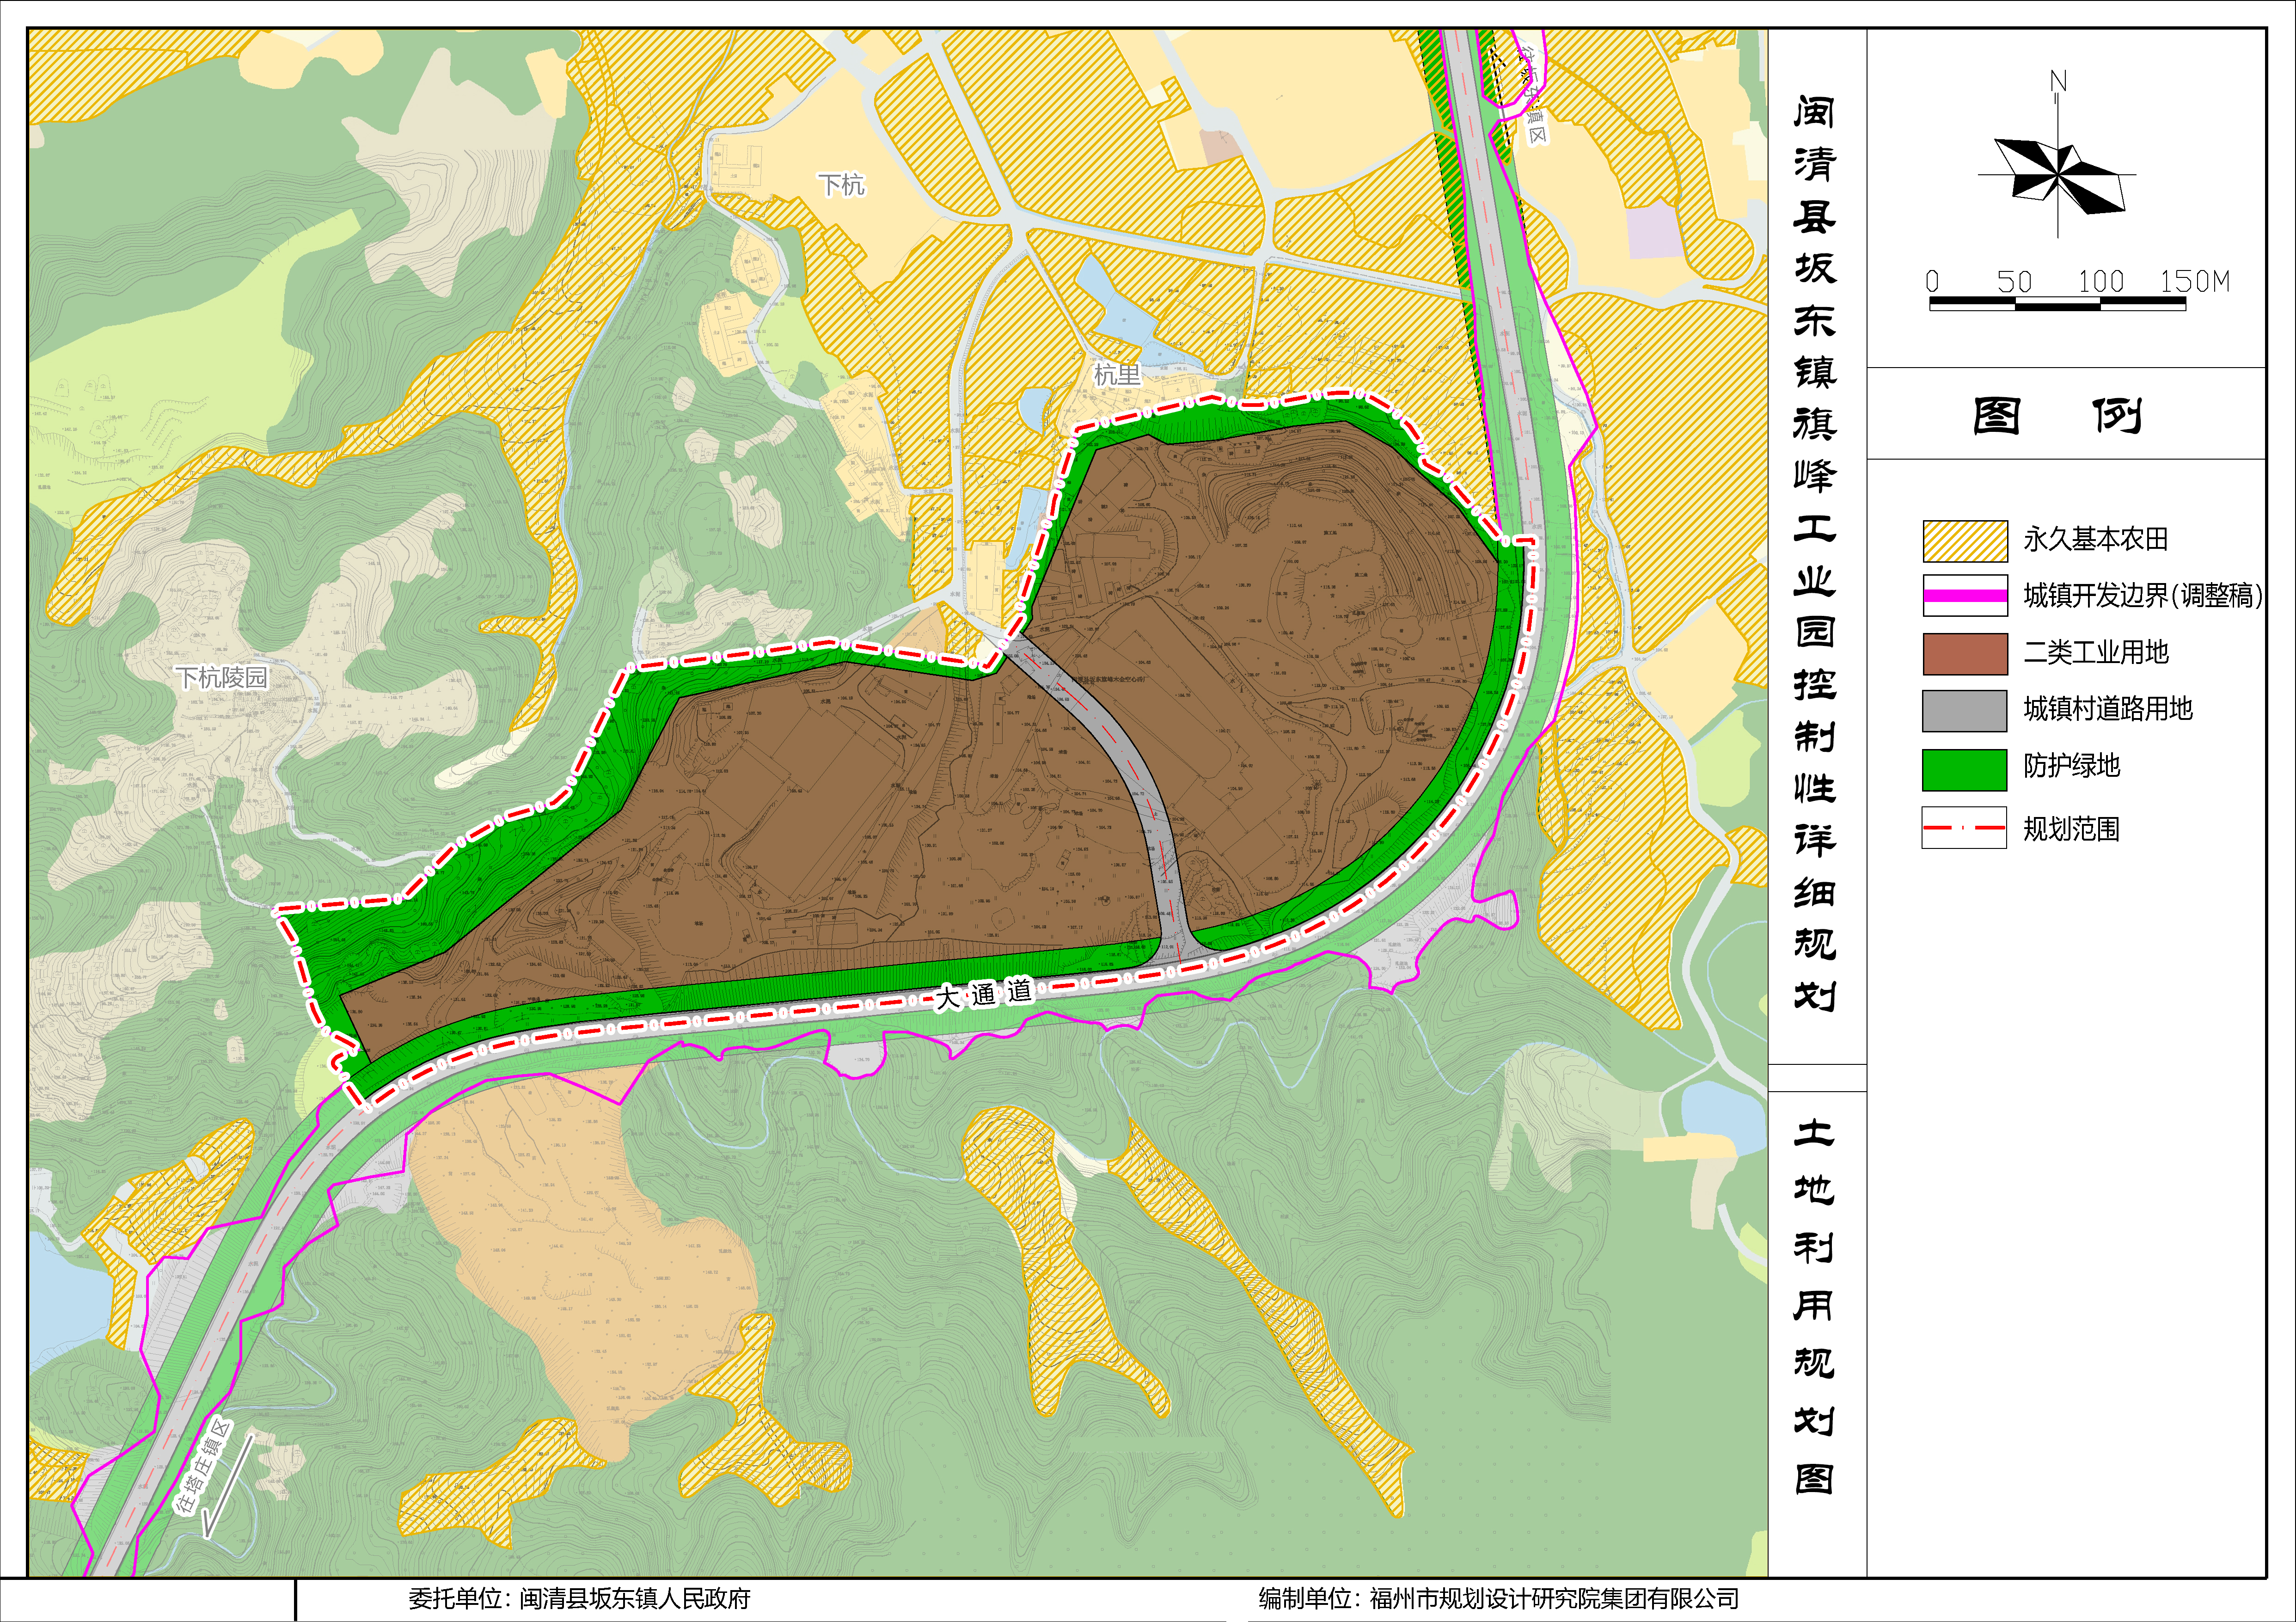This screenshot has height=1622, width=2296.
Task: Click the 规划范围 legend label
Action: coord(2072,829)
